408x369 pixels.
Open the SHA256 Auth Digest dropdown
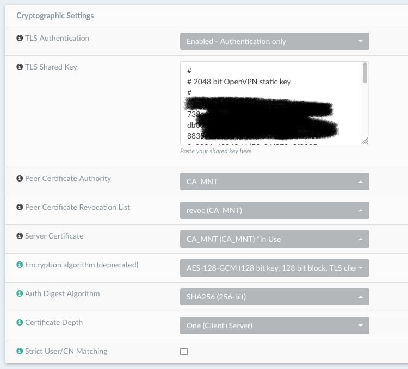click(x=274, y=297)
